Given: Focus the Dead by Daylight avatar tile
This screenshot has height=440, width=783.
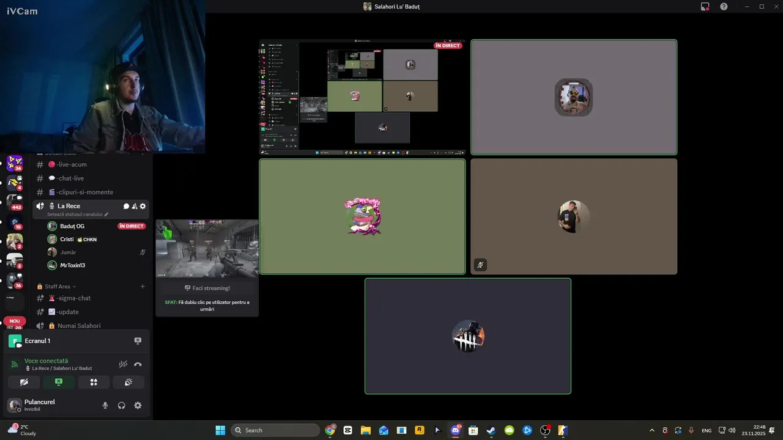Looking at the screenshot, I should (x=468, y=336).
